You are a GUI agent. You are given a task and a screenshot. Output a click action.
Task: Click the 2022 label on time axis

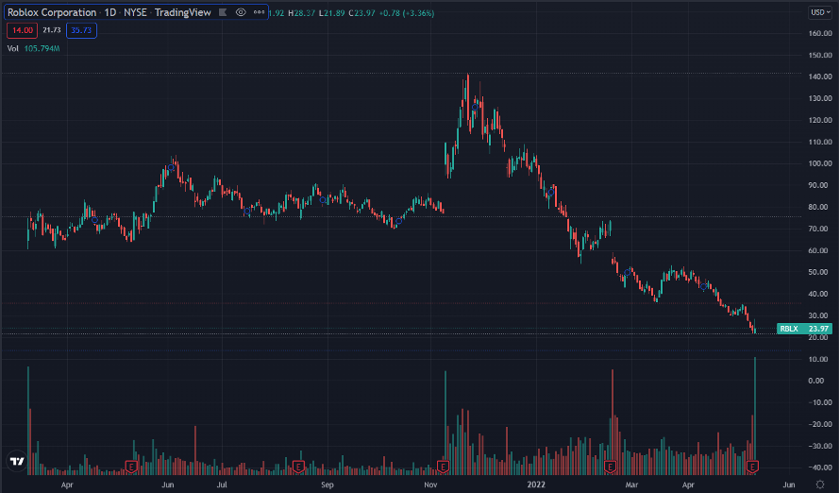coord(536,484)
